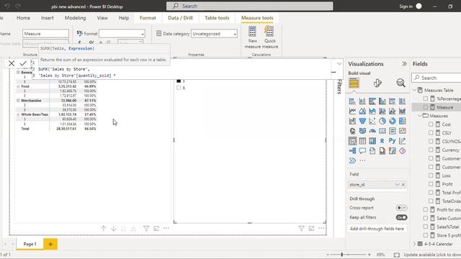Click the drill up arrow icon
The width and height of the screenshot is (461, 259).
[104, 229]
